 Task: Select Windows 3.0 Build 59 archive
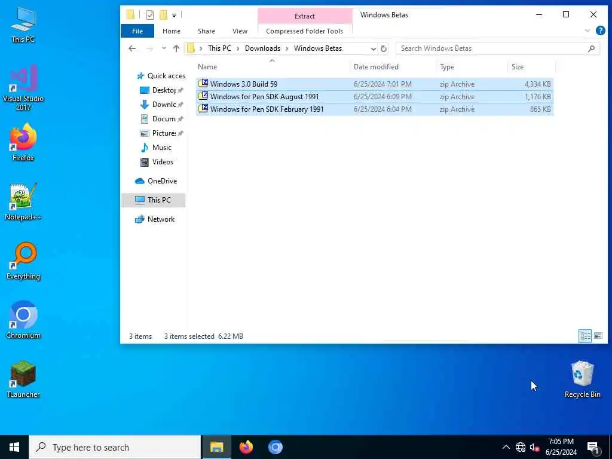375,84
